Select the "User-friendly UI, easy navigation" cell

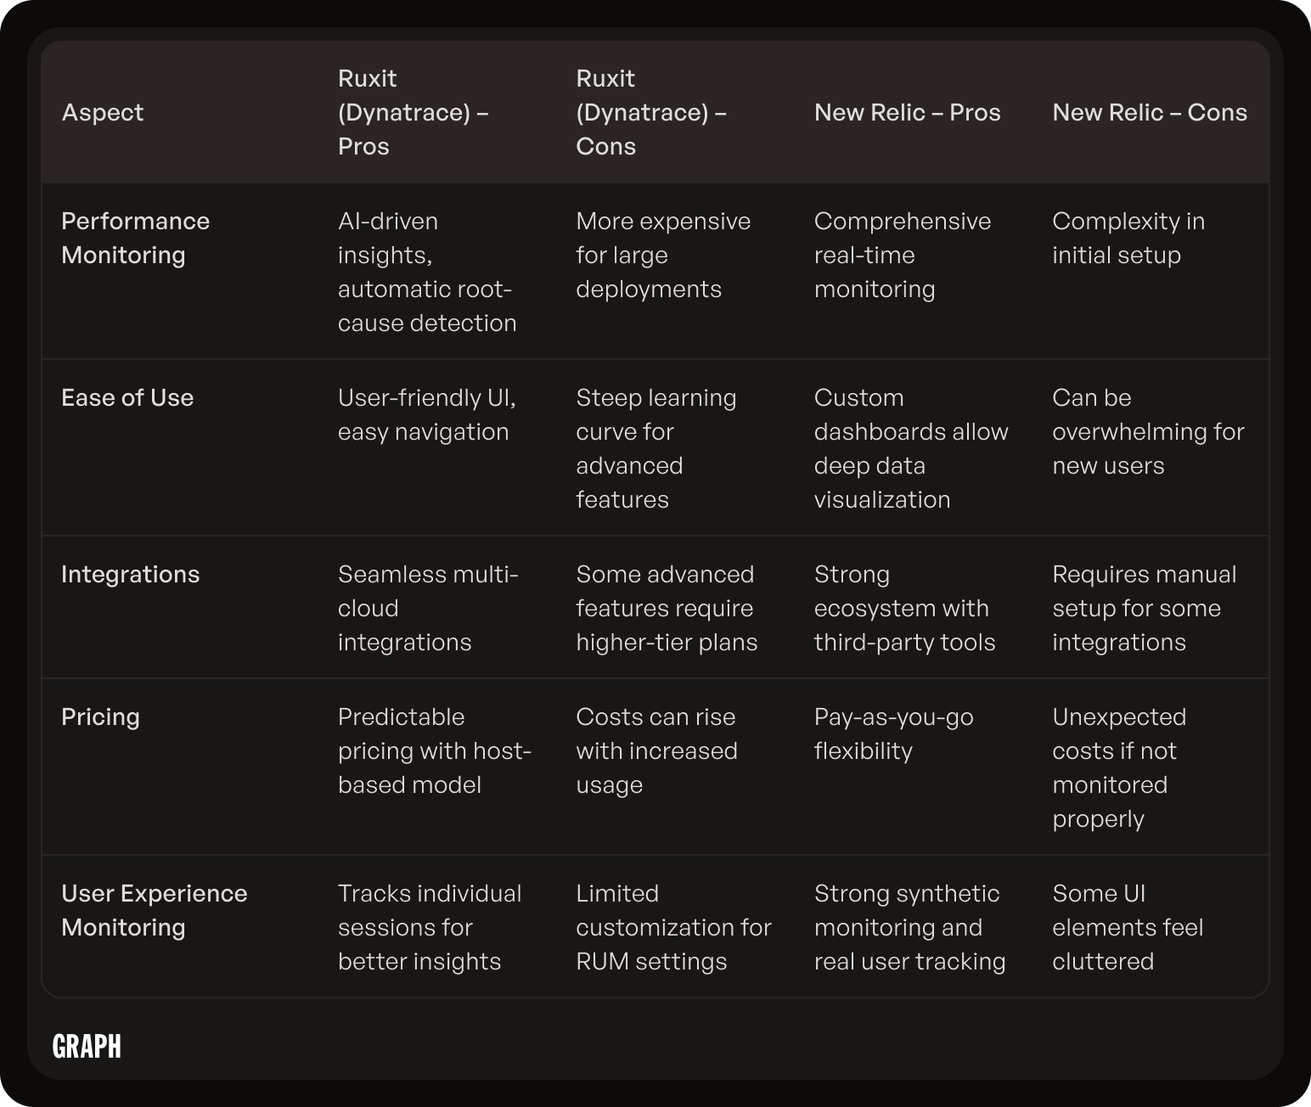(426, 414)
